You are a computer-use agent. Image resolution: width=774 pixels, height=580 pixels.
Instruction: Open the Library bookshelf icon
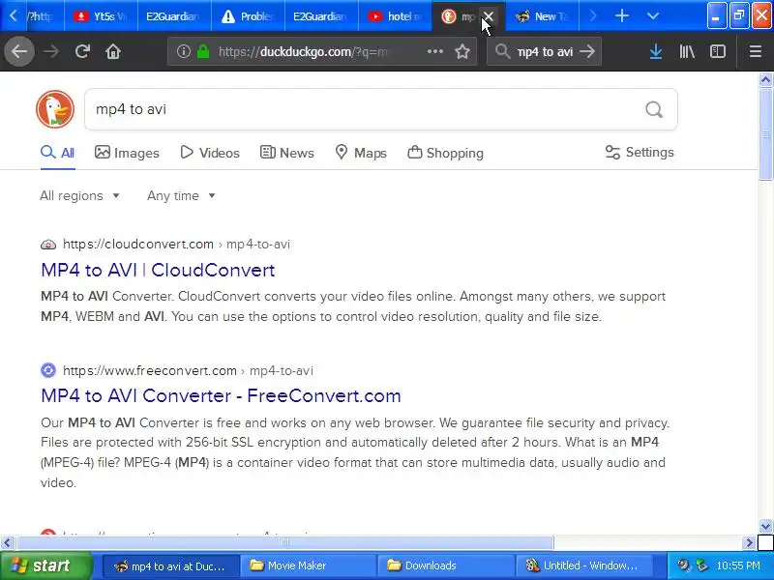687,51
